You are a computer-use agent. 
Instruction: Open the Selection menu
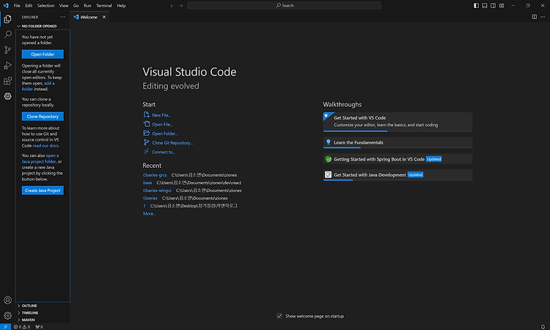coord(45,6)
